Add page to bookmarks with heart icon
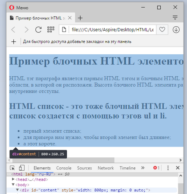Image resolution: width=187 pixels, height=194 pixels. pos(162,30)
